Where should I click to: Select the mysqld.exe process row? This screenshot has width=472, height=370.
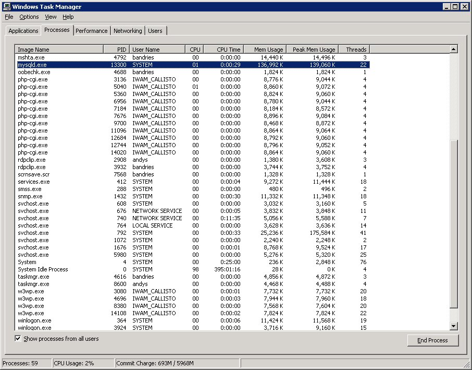[32, 65]
